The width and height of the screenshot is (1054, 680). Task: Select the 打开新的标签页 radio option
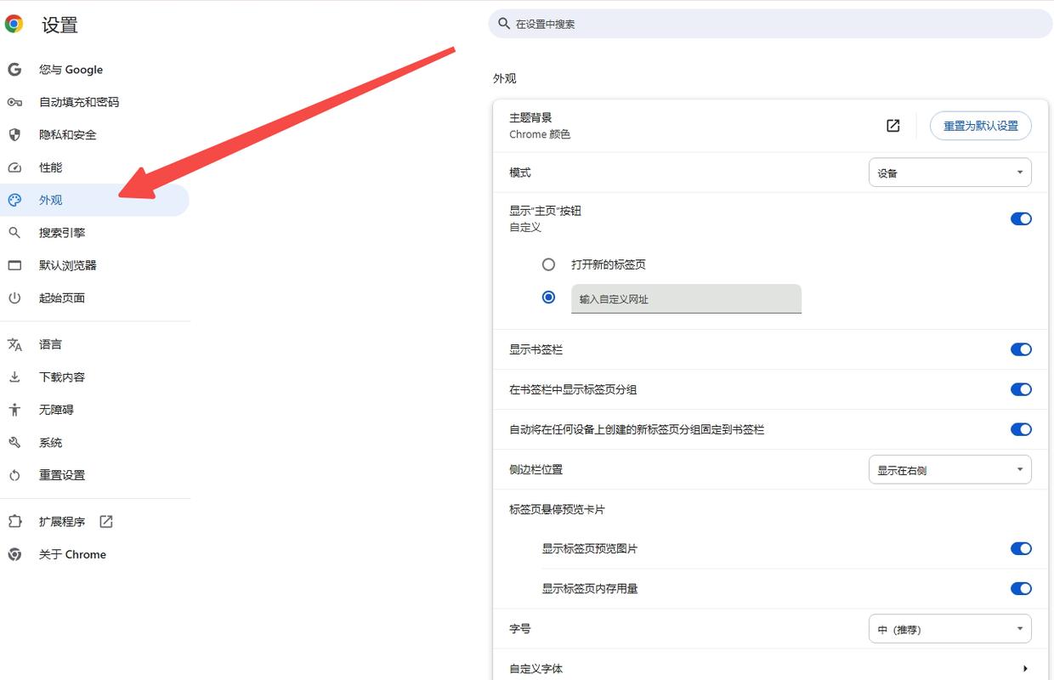point(548,264)
